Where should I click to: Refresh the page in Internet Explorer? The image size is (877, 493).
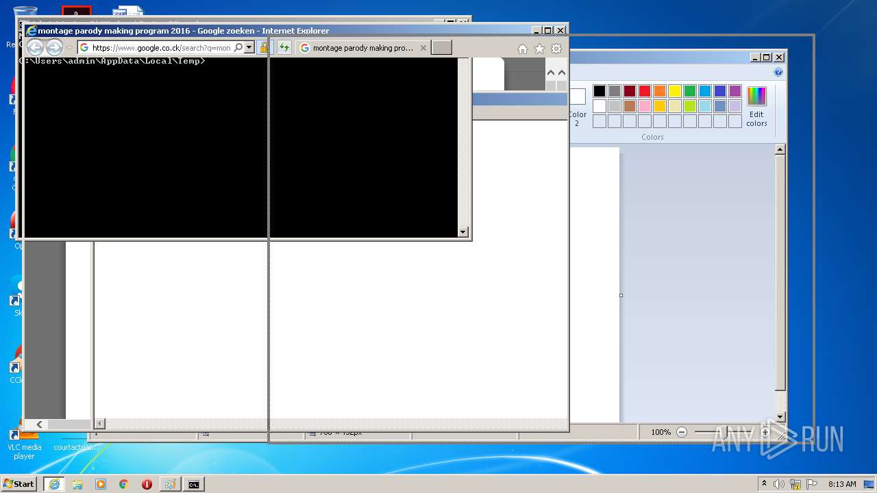(284, 48)
